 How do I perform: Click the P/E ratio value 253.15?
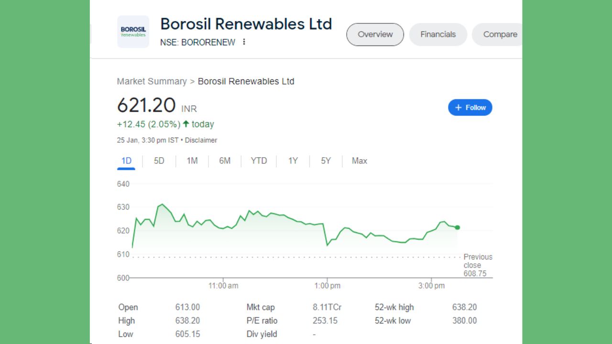325,321
